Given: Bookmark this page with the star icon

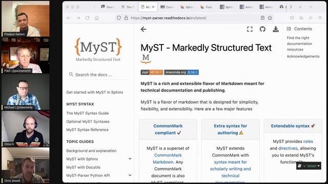Looking at the screenshot, I should tap(270, 18).
